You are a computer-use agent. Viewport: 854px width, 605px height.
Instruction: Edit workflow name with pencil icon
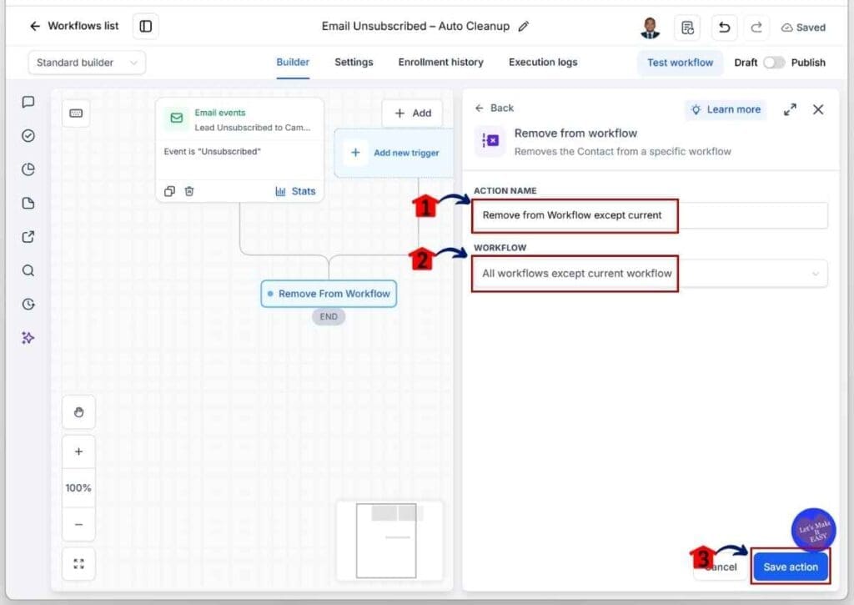coord(524,26)
